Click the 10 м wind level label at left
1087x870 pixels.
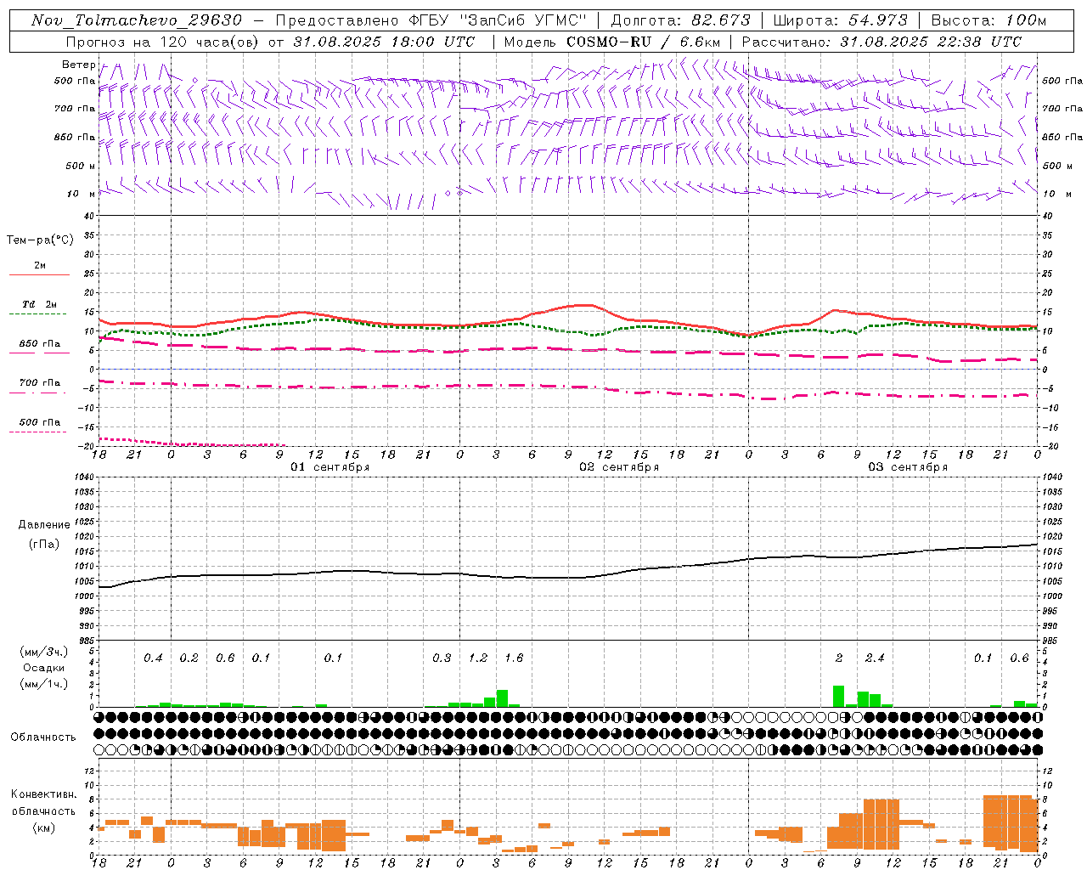click(81, 194)
